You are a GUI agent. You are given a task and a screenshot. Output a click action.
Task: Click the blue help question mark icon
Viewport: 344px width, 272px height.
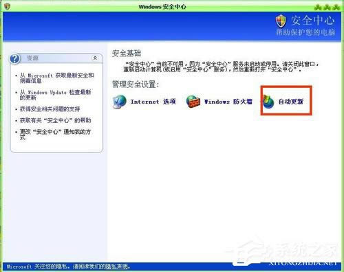tap(15, 58)
